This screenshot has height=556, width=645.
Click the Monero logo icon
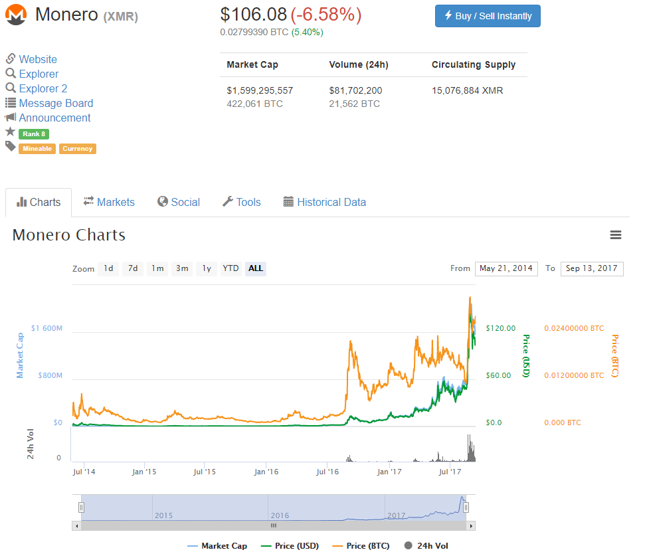click(x=15, y=14)
